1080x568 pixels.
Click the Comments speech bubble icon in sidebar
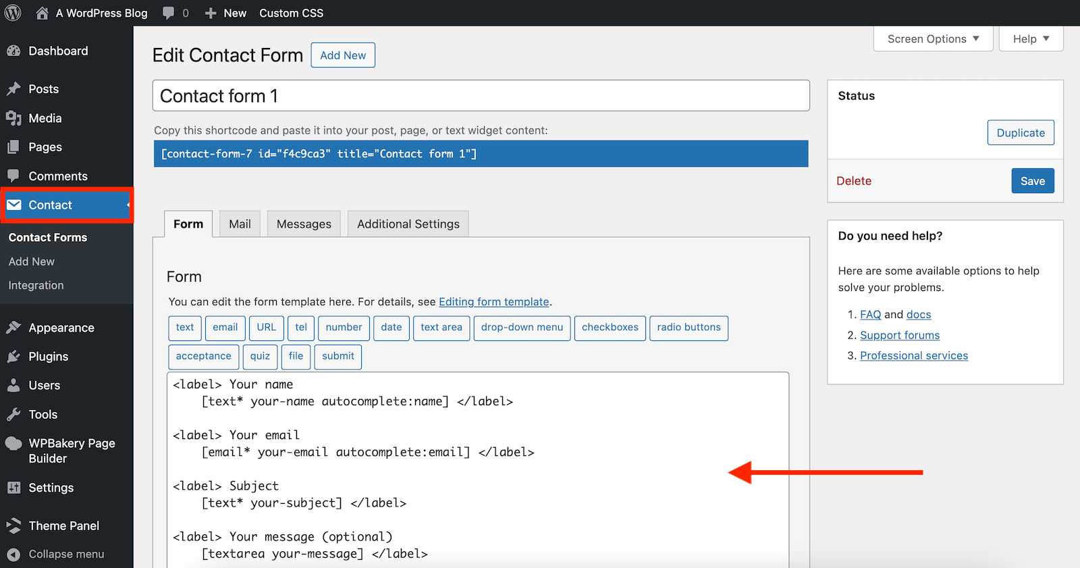click(x=13, y=176)
